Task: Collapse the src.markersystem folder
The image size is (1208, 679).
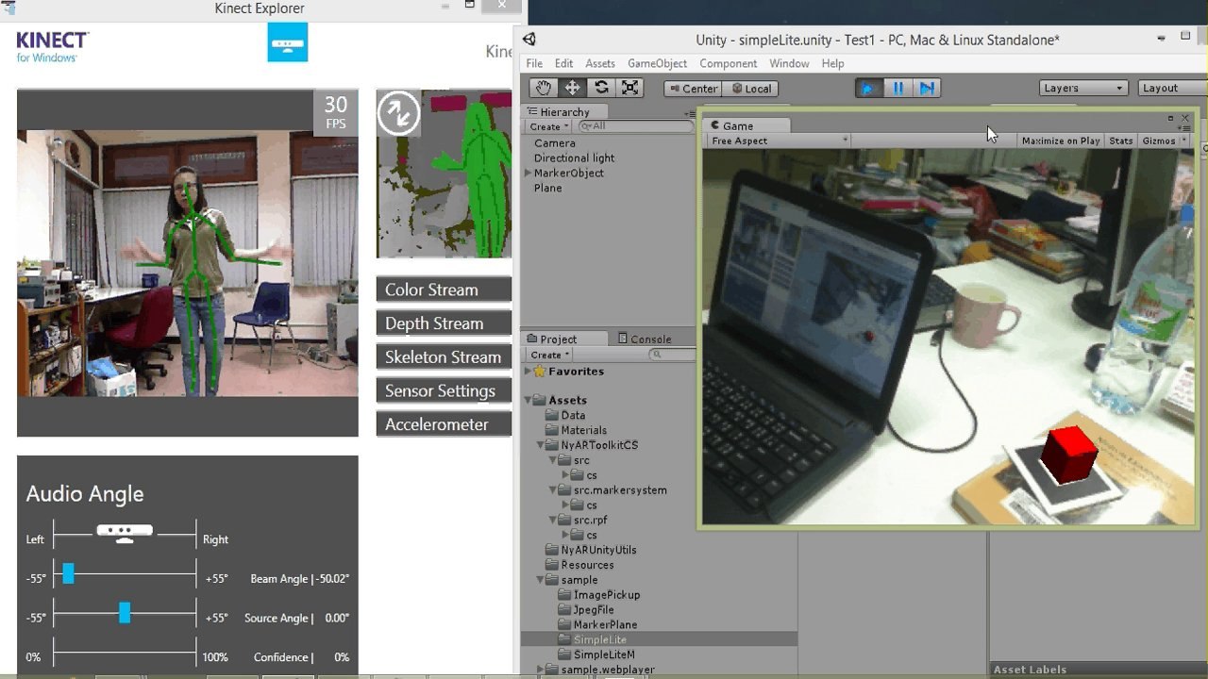Action: [x=552, y=490]
